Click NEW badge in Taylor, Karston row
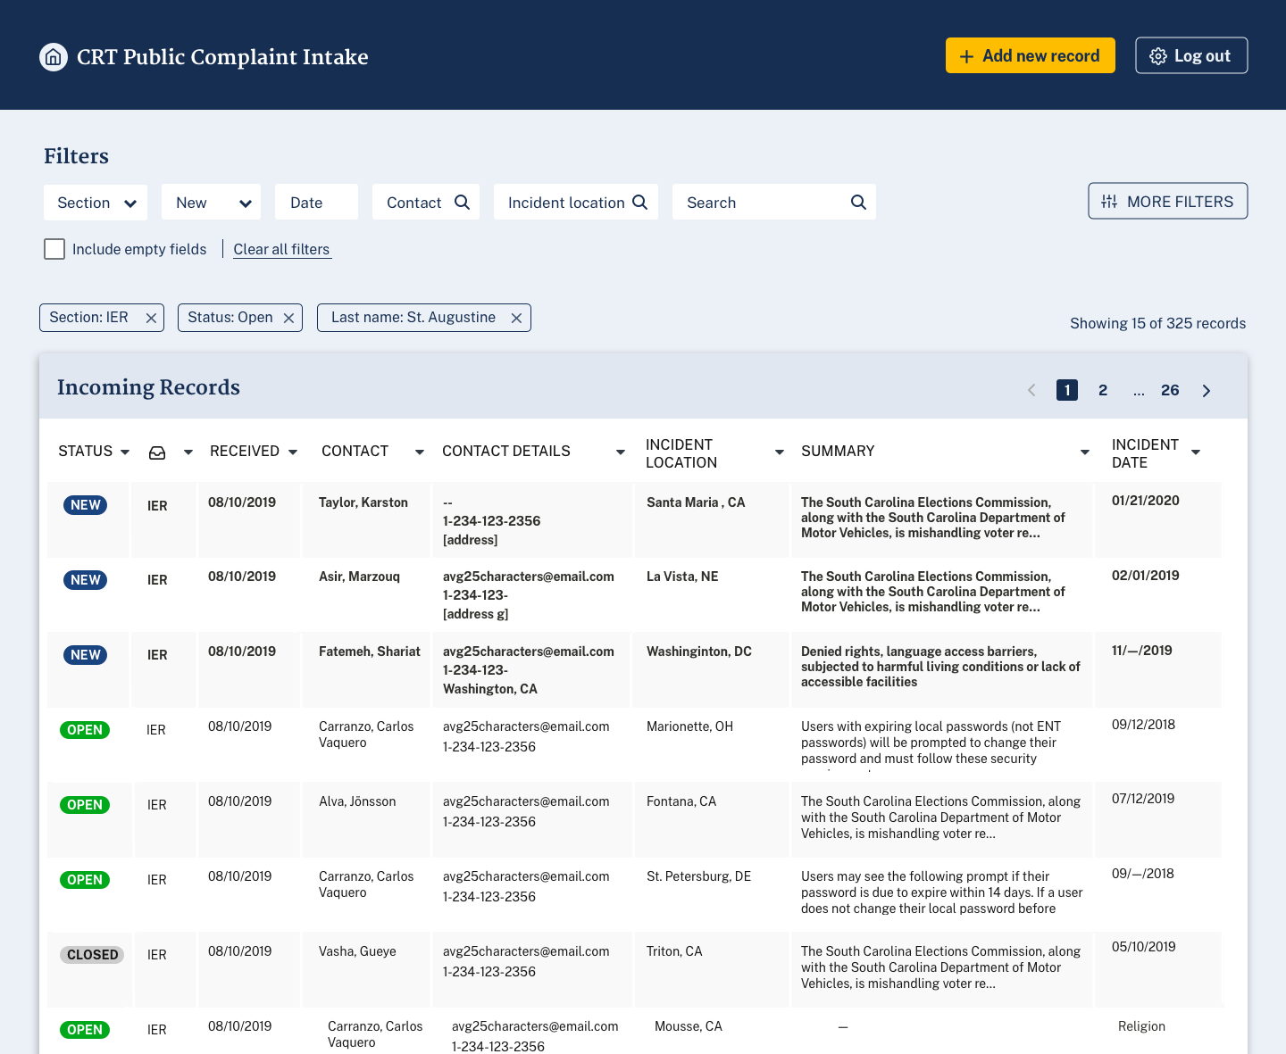The height and width of the screenshot is (1054, 1286). tap(86, 505)
